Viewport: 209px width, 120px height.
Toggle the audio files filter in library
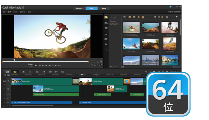139,17
